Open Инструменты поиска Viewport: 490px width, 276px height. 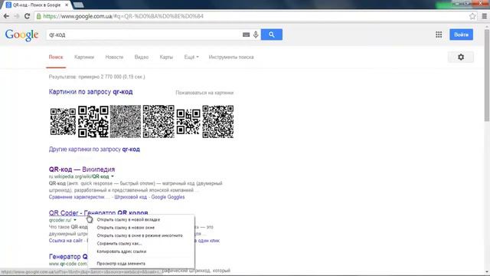pyautogui.click(x=231, y=58)
